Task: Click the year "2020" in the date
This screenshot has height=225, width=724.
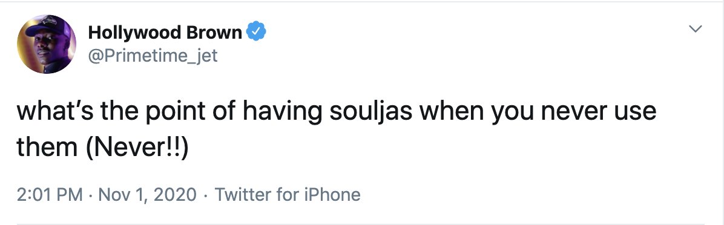Action: click(175, 194)
